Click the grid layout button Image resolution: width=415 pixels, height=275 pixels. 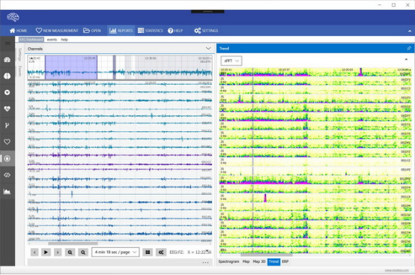[148, 253]
